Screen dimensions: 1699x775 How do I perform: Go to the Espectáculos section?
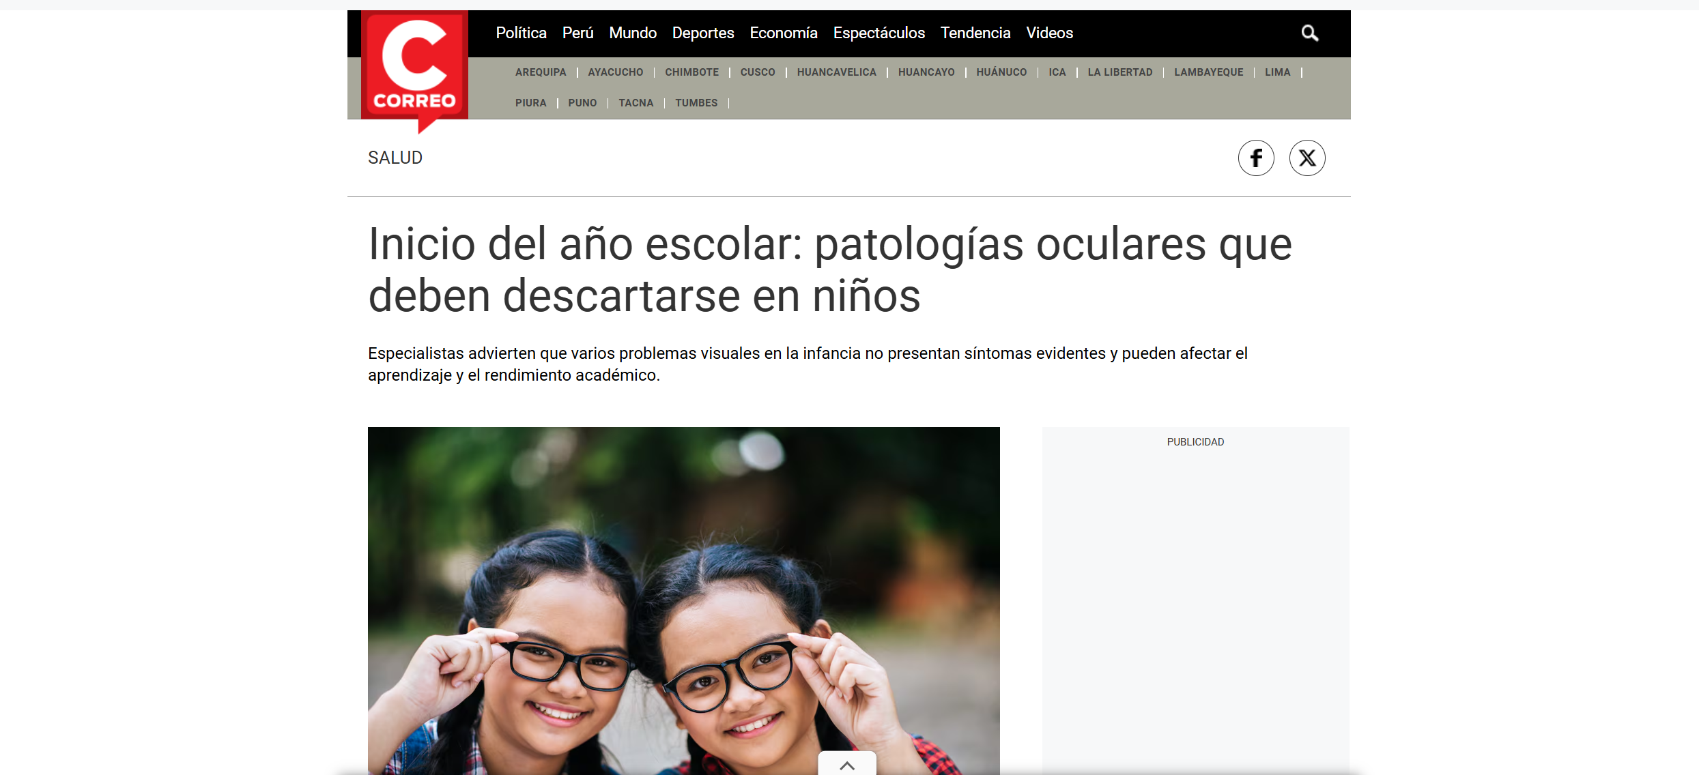(879, 33)
